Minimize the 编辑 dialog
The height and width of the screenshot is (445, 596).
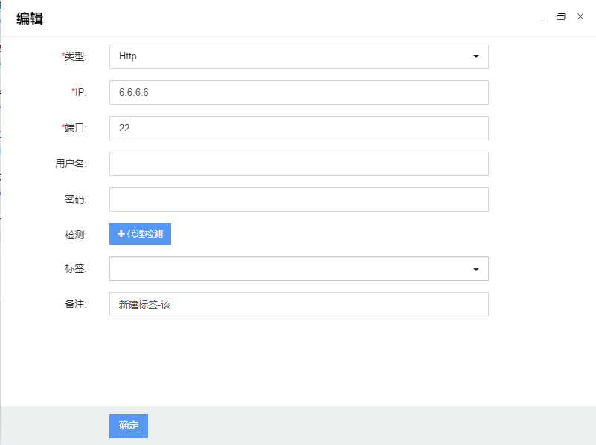(542, 18)
